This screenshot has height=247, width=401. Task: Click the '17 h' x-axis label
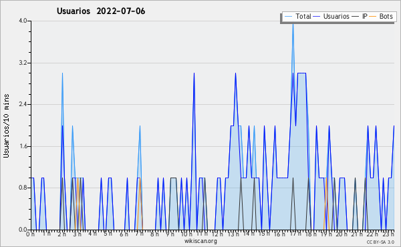(295, 234)
